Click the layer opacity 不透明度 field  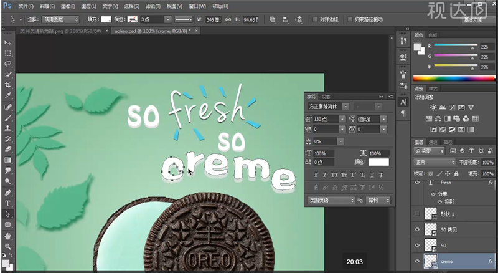(487, 162)
